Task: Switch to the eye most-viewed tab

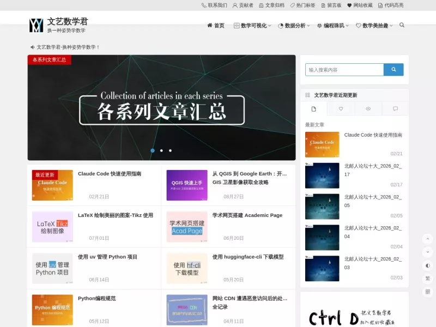Action: (x=368, y=108)
